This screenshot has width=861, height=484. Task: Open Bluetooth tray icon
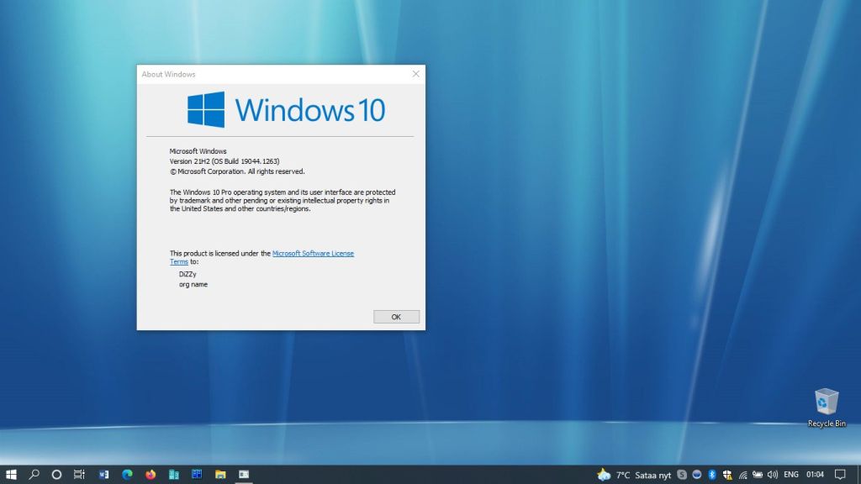coord(712,475)
